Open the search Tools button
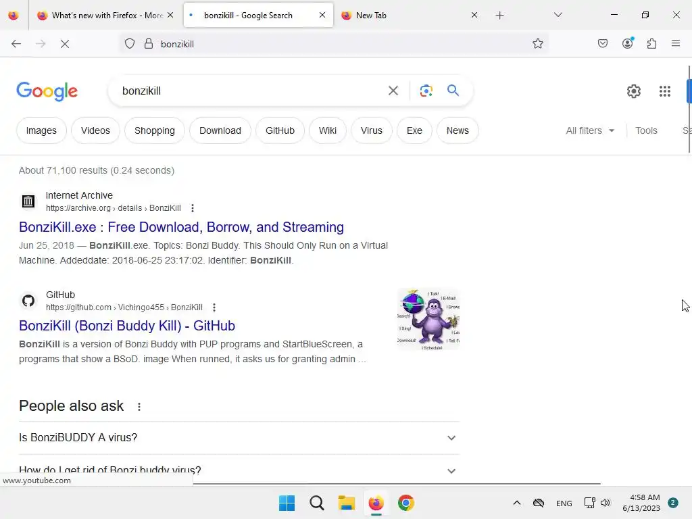Screen dimensions: 692x519 click(646, 130)
